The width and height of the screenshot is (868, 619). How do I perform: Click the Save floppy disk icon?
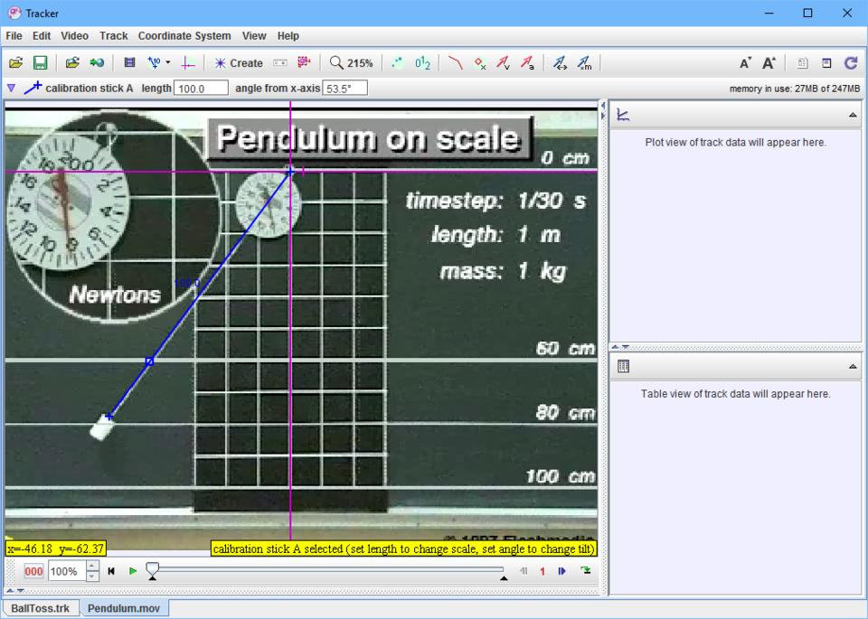pos(40,63)
